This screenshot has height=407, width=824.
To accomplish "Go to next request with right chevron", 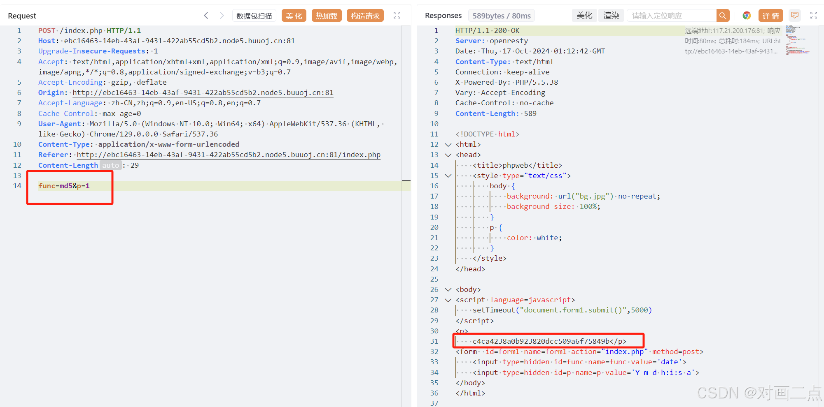I will 222,16.
